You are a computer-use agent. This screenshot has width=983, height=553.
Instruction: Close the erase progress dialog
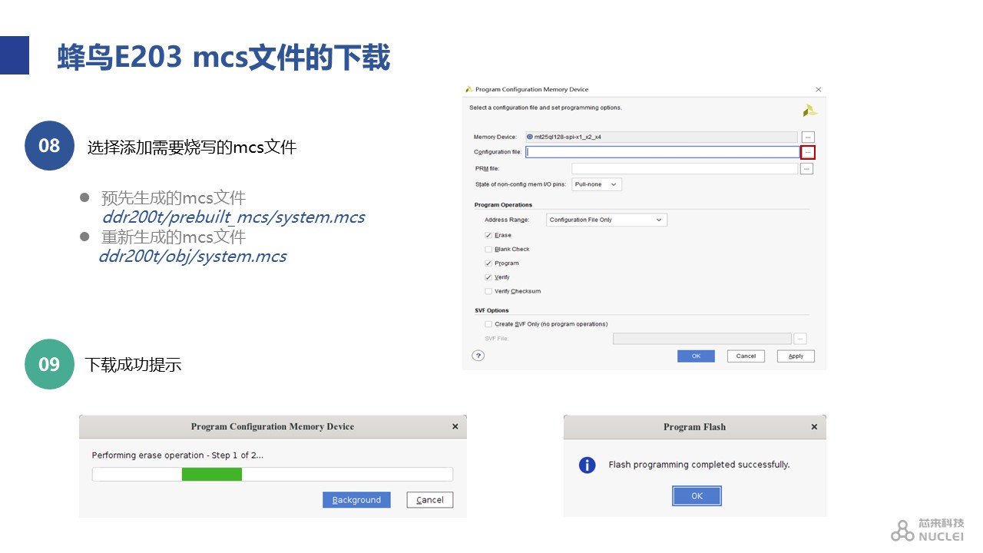pyautogui.click(x=455, y=427)
